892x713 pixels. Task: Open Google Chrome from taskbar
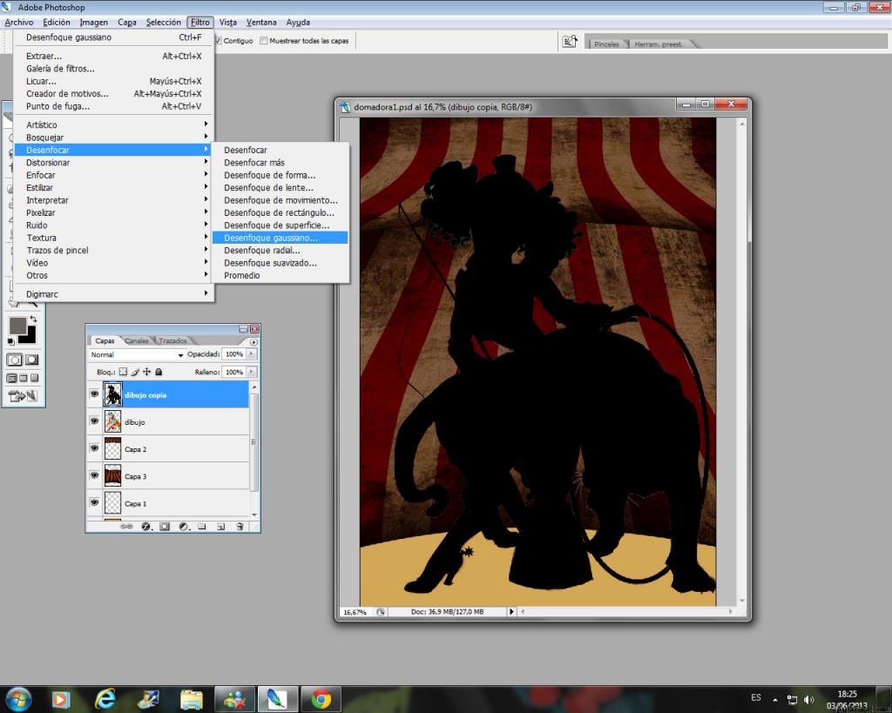(321, 699)
